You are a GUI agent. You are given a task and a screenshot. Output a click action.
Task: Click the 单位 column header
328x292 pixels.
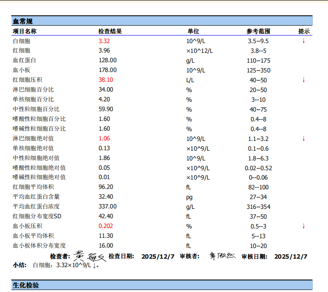(193, 31)
